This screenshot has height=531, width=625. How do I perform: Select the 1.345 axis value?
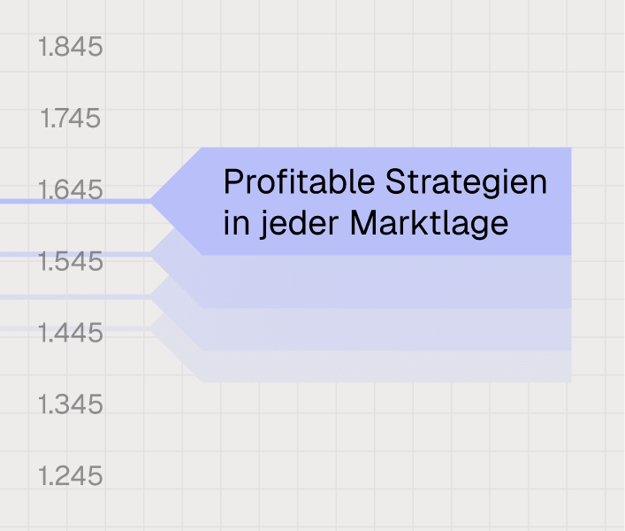pos(71,405)
